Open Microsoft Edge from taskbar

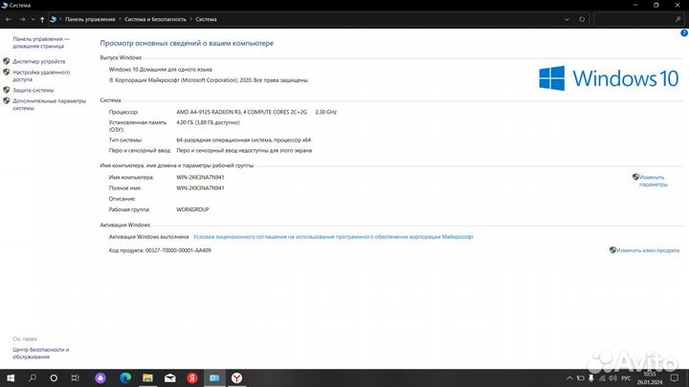[x=125, y=377]
